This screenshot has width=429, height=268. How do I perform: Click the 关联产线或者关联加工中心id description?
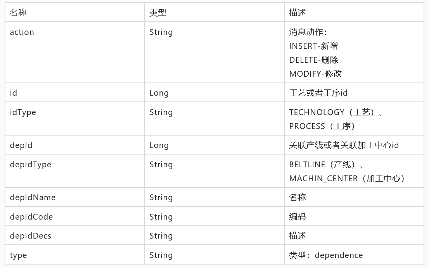pos(344,145)
